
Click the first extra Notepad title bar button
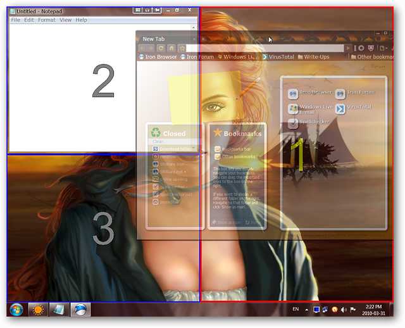point(139,10)
